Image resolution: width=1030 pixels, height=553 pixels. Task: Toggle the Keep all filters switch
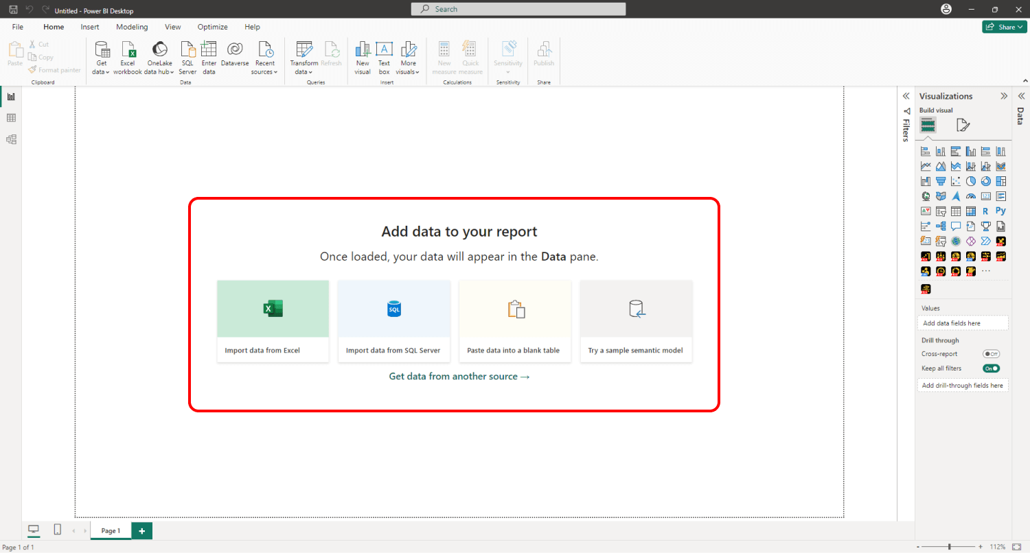pyautogui.click(x=991, y=368)
